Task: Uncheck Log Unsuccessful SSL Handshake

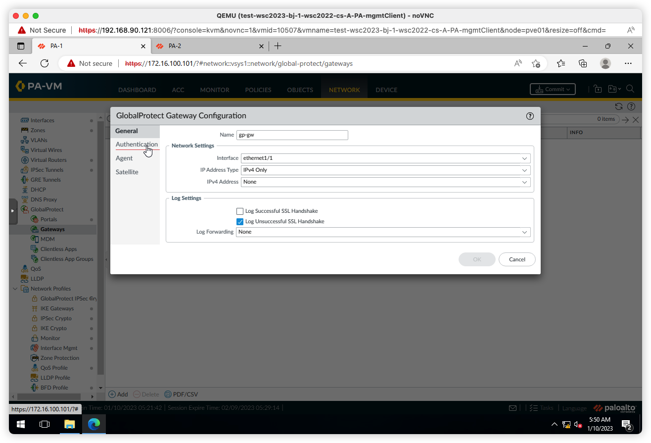Action: point(240,221)
